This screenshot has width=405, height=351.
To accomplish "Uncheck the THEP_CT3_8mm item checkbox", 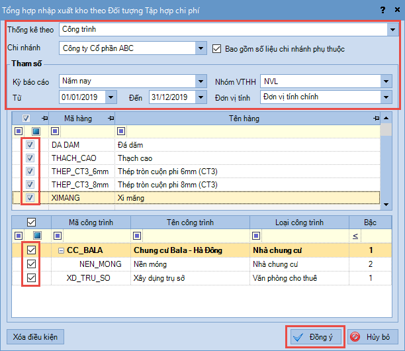I will pos(30,184).
